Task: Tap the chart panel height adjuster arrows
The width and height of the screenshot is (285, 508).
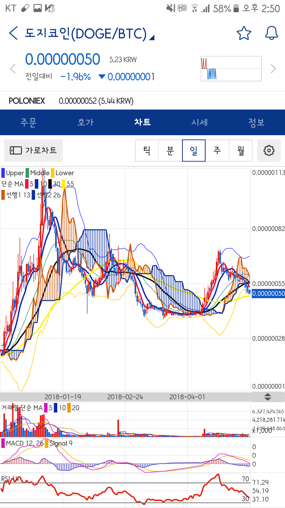Action: 268,397
